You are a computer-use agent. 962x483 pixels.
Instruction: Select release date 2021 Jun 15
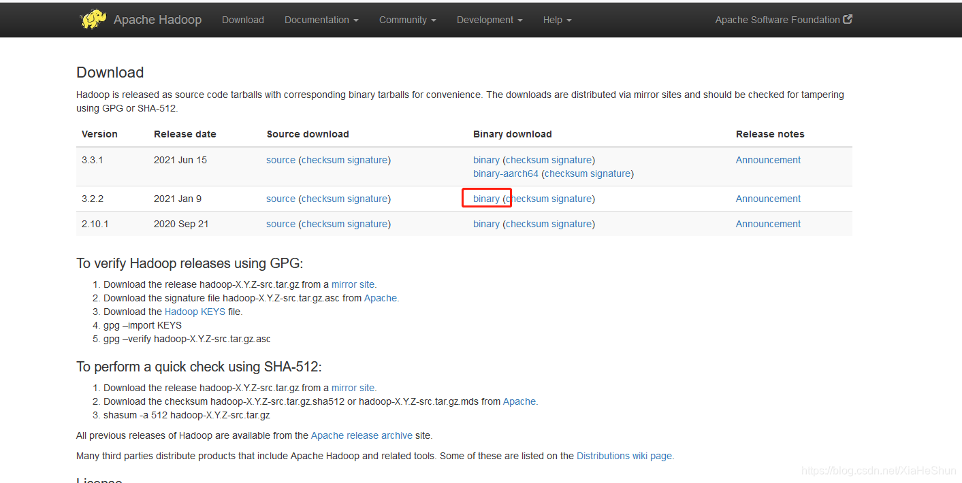(x=180, y=160)
